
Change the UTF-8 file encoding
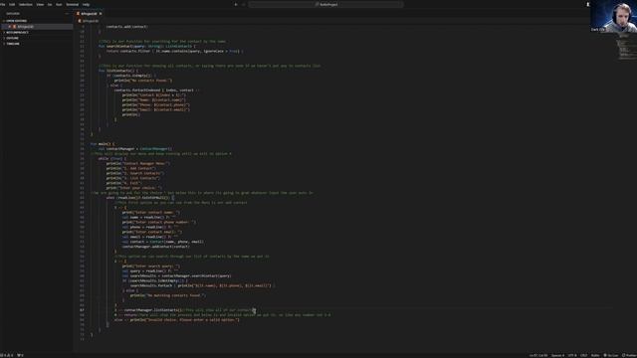point(572,356)
